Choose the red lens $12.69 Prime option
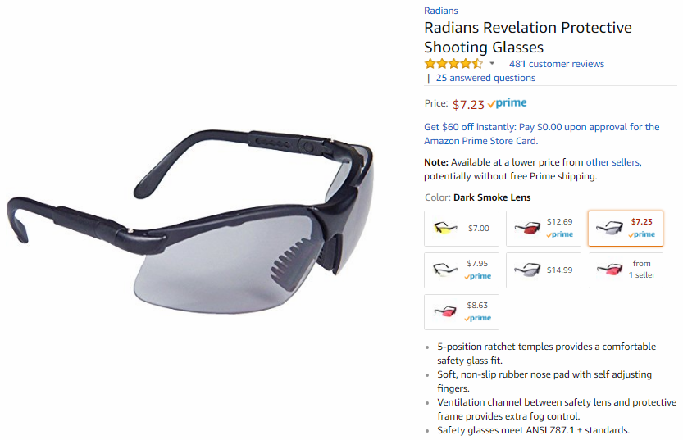 [x=543, y=229]
